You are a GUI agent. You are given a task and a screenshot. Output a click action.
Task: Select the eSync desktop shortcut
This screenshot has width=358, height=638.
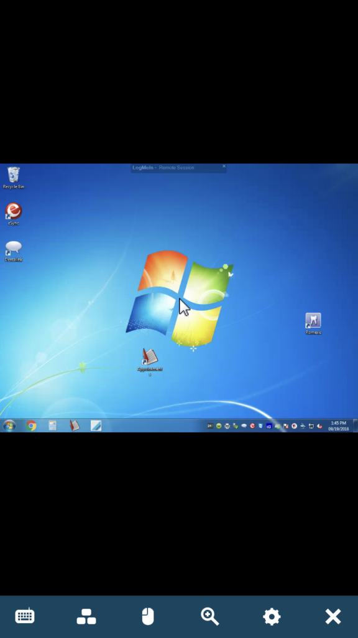[x=14, y=214]
